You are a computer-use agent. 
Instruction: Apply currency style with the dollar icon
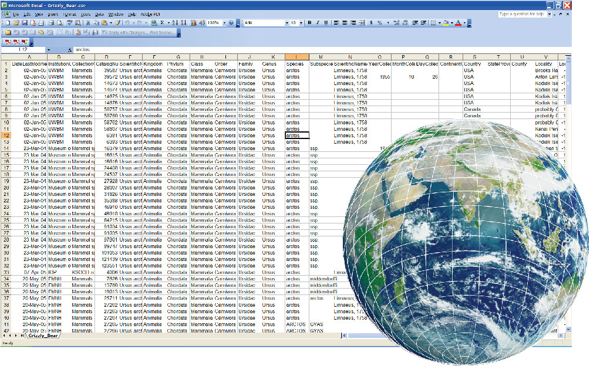pyautogui.click(x=371, y=23)
